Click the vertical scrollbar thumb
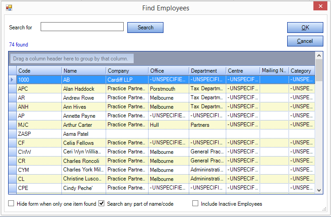 coord(319,70)
